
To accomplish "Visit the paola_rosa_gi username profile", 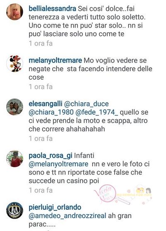I will 51,156.
